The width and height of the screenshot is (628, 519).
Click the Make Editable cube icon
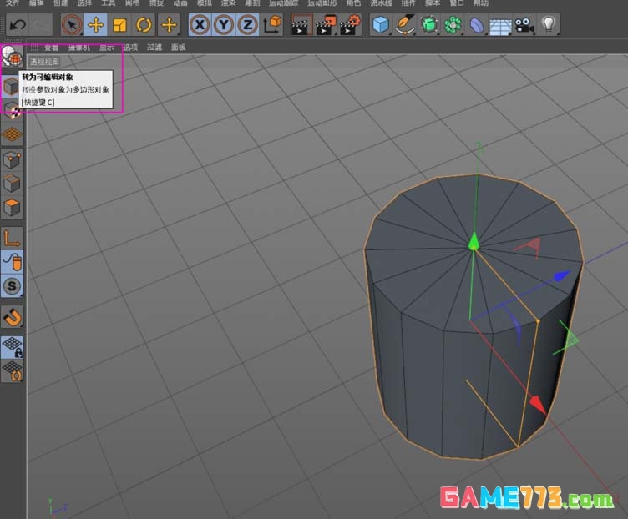coord(10,86)
